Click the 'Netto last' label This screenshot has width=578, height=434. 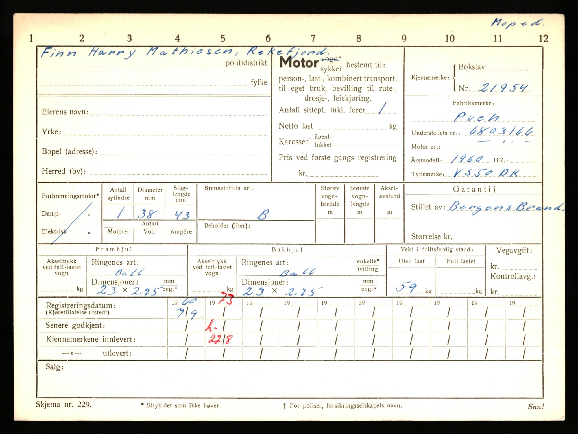click(x=296, y=126)
